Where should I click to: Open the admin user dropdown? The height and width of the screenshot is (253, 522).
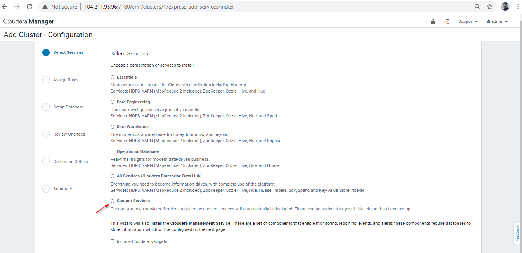497,22
